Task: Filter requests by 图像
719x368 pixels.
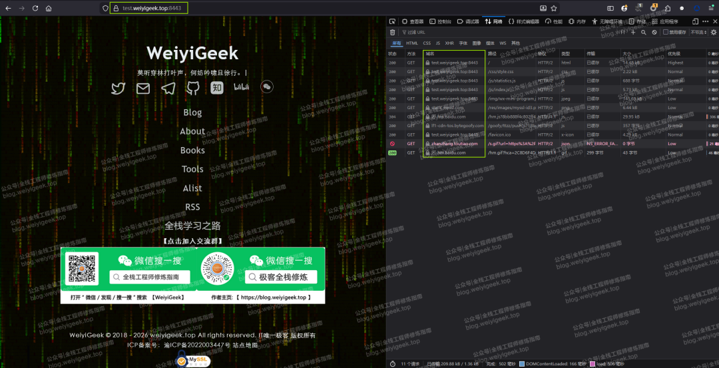Action: [x=477, y=43]
